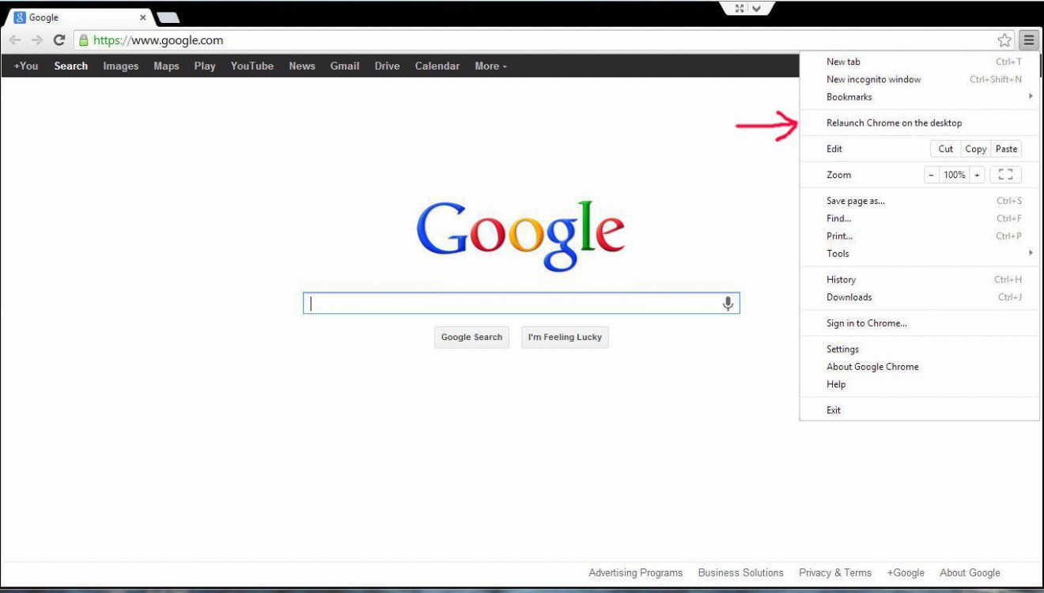The height and width of the screenshot is (593, 1044).
Task: Open +Google footer link
Action: point(906,573)
